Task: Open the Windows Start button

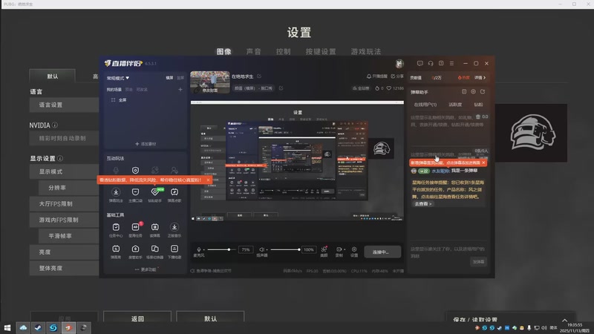Action: point(7,327)
